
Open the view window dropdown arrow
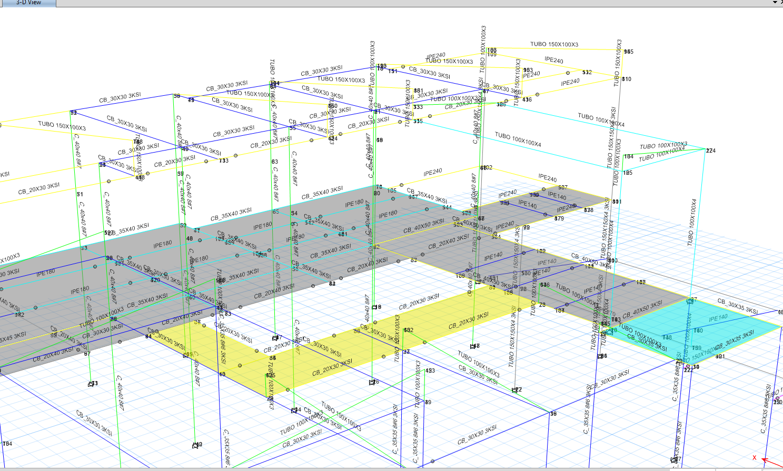pos(775,2)
